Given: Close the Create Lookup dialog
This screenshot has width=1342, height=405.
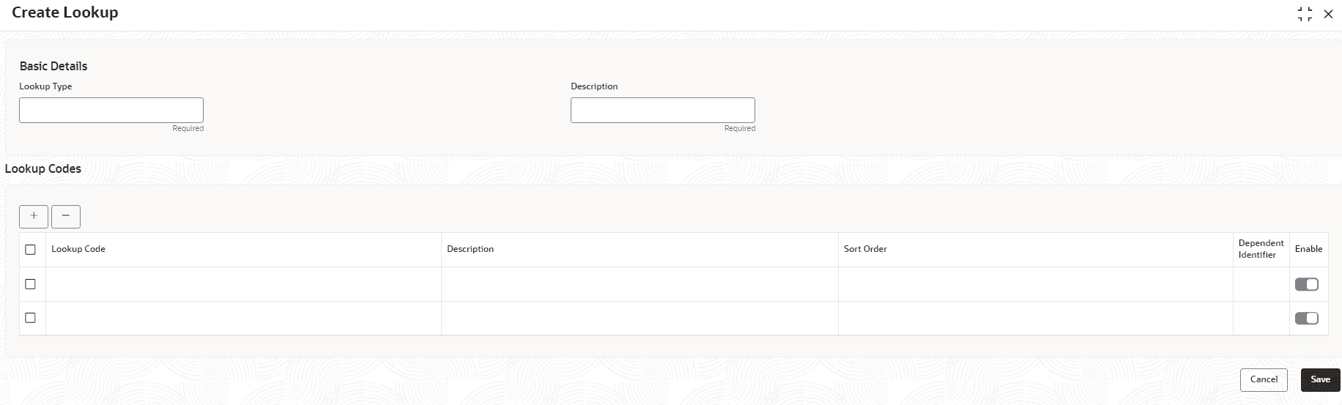Looking at the screenshot, I should 1328,14.
